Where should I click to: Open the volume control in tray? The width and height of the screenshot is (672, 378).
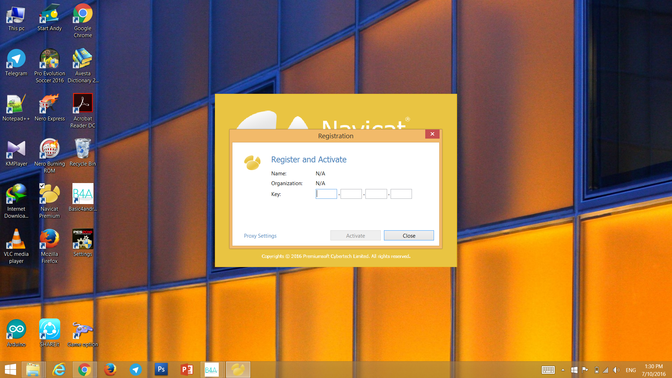pos(616,370)
